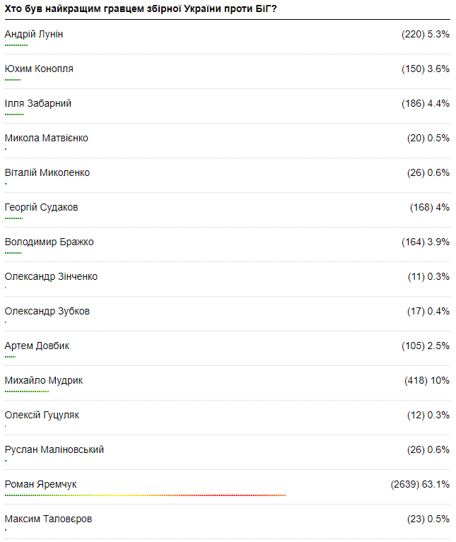The width and height of the screenshot is (456, 542).
Task: Select Руслан Маліновський in the poll
Action: coord(54,449)
